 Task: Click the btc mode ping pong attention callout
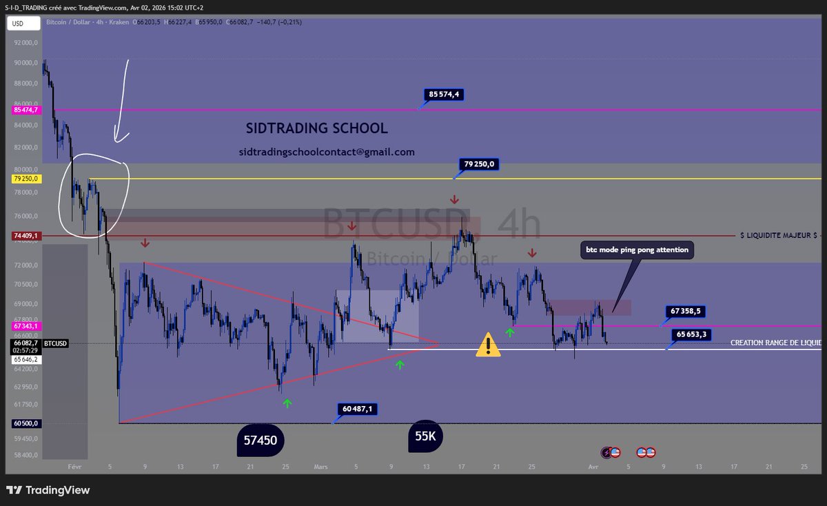tap(635, 250)
